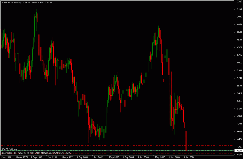Click the 1 Sep 2008 date label
The height and width of the screenshot is (159, 243).
click(174, 157)
